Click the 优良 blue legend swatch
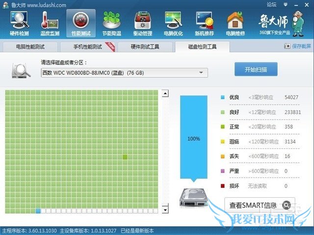The image size is (314, 235). pos(223,97)
